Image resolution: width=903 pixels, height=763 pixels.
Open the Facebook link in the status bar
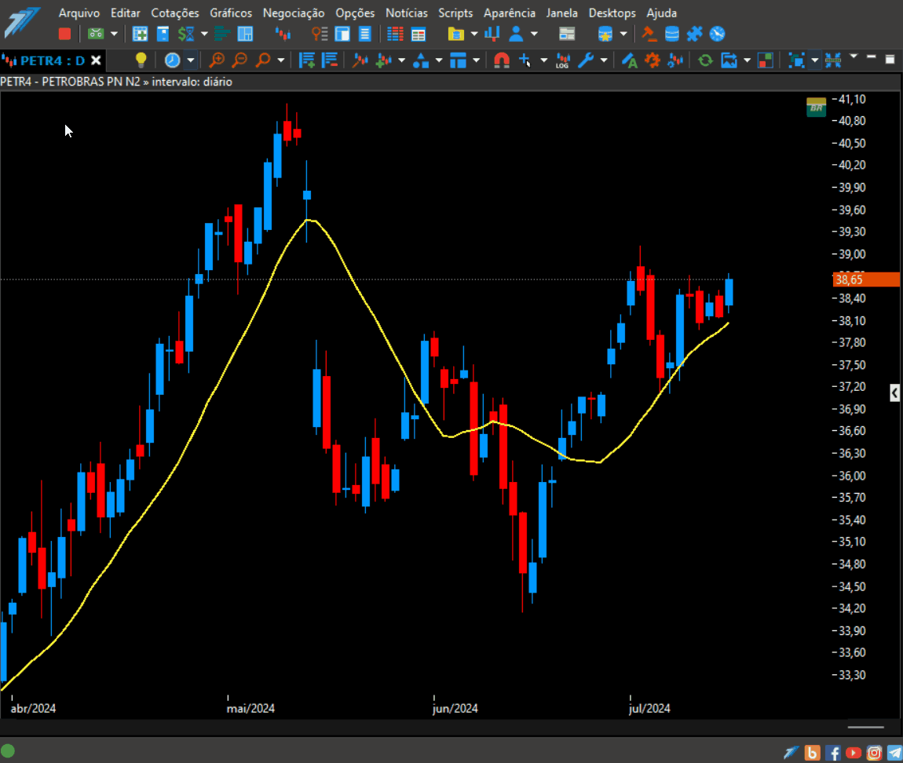pyautogui.click(x=833, y=752)
